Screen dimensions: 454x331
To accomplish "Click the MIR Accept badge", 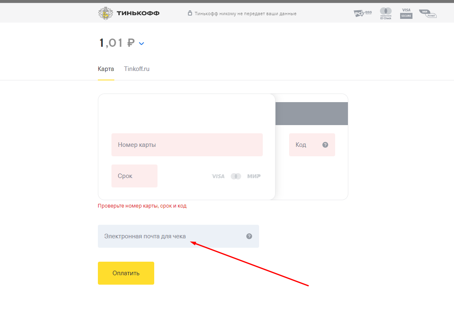I will point(428,14).
